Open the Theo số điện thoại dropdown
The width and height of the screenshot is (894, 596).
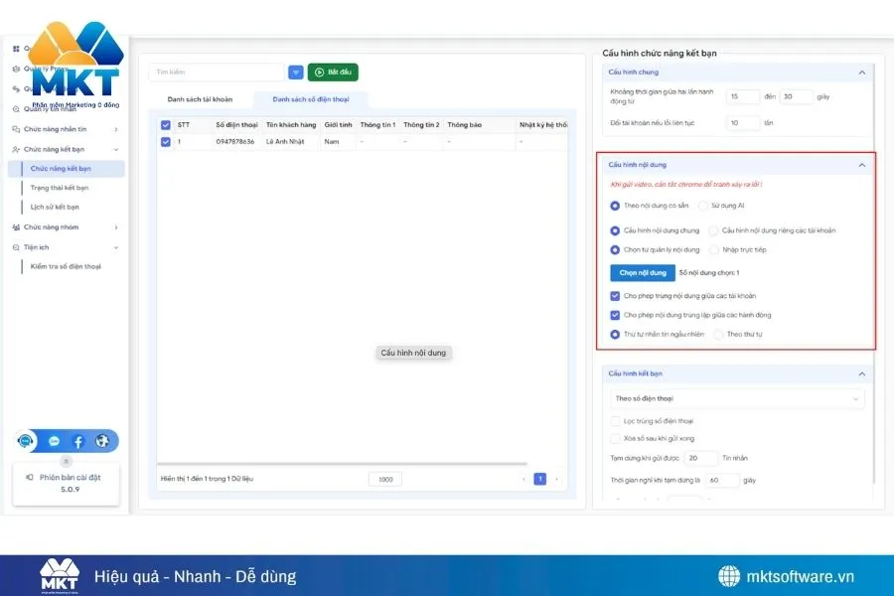(x=737, y=399)
